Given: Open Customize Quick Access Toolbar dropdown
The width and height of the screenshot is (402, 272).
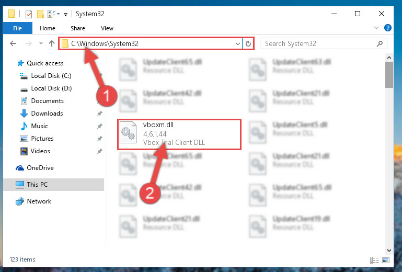Looking at the screenshot, I should pyautogui.click(x=66, y=15).
